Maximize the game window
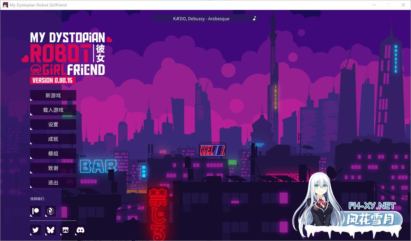Viewport: 411px width, 241px height. (389, 5)
